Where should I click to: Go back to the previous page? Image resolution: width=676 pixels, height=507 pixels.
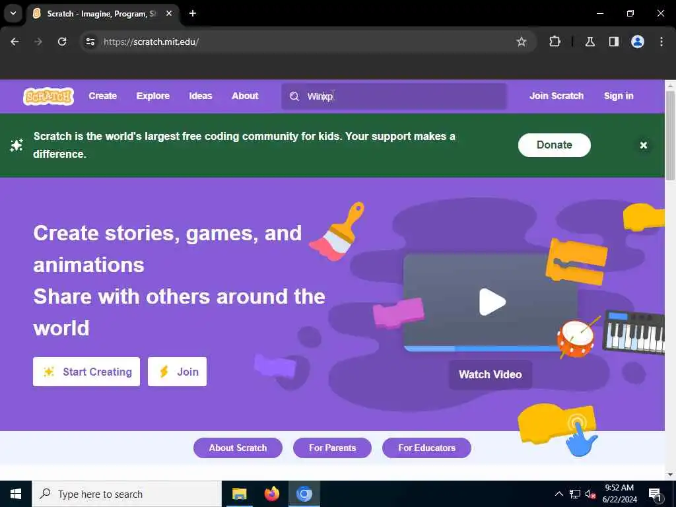pyautogui.click(x=15, y=42)
